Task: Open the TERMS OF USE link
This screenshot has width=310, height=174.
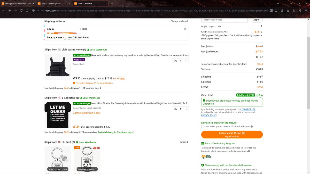Action: coord(248,109)
